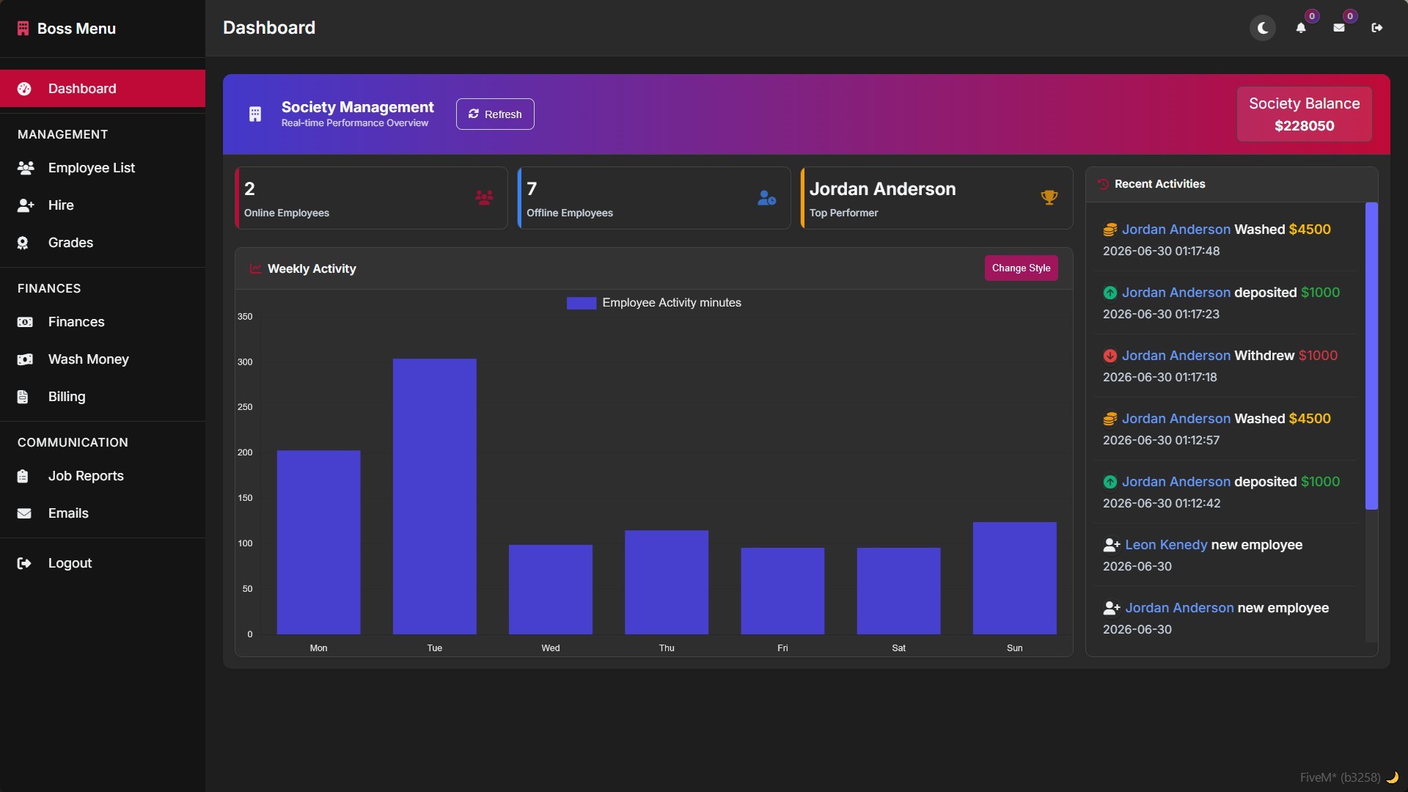Open the bell notifications icon
Screen dimensions: 1408x792
click(1301, 28)
